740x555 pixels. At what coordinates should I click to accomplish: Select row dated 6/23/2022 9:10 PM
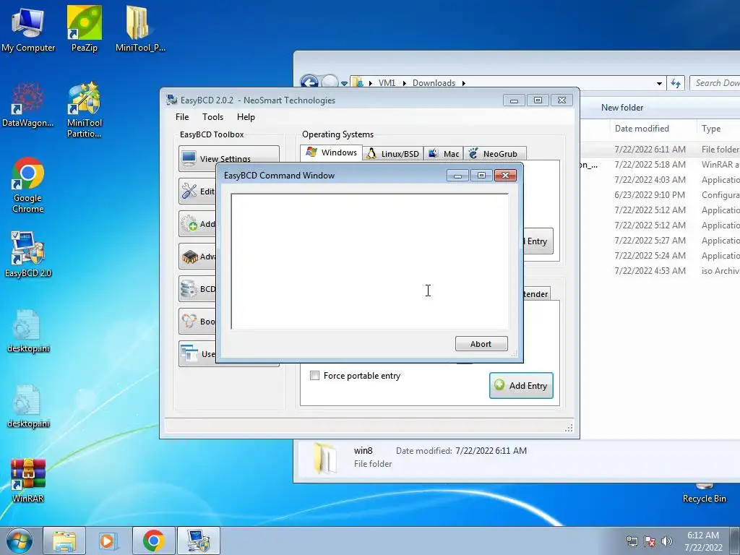pyautogui.click(x=660, y=195)
